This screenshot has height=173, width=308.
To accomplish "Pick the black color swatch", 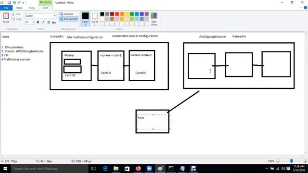I will pos(102,14).
